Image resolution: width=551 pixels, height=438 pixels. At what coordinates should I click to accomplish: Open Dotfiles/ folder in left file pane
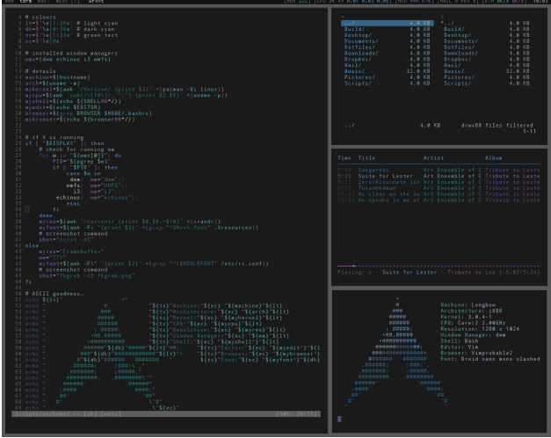[359, 47]
